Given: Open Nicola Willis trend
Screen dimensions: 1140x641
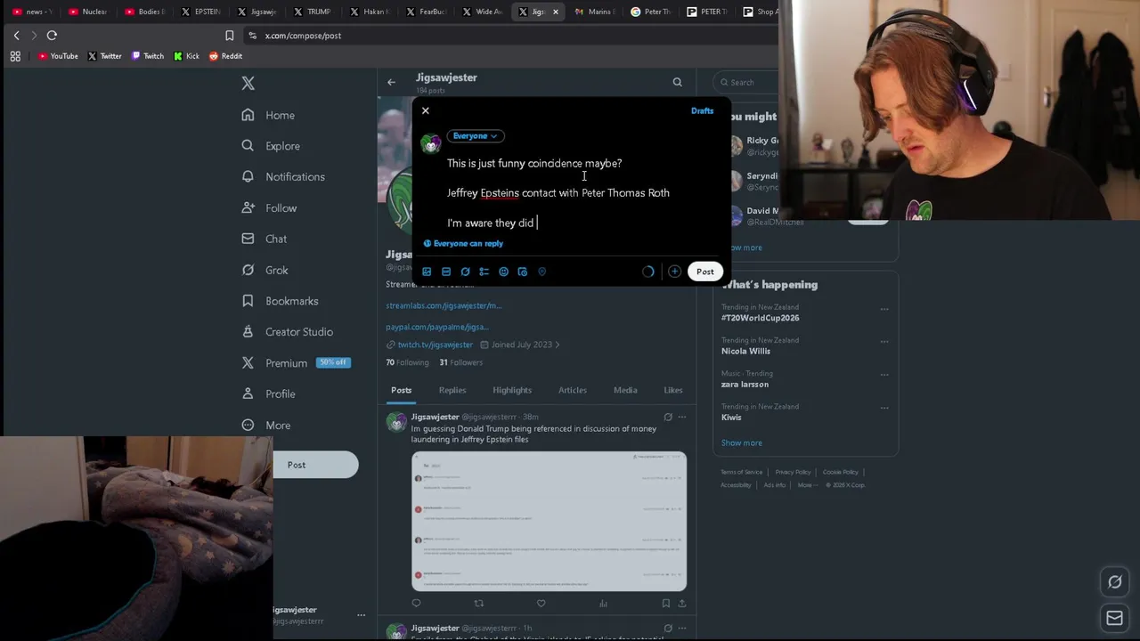Looking at the screenshot, I should [x=745, y=351].
